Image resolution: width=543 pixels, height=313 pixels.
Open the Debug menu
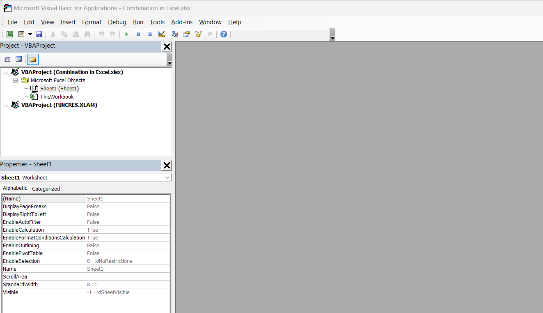pyautogui.click(x=117, y=22)
